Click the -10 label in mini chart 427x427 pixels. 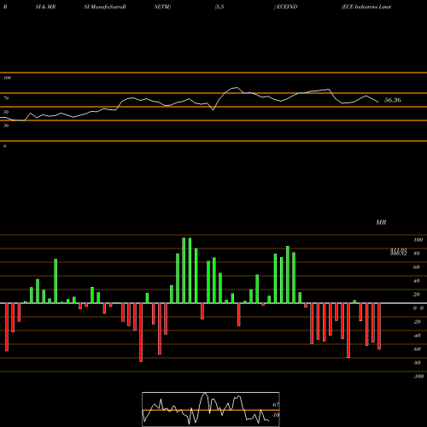click(x=275, y=415)
